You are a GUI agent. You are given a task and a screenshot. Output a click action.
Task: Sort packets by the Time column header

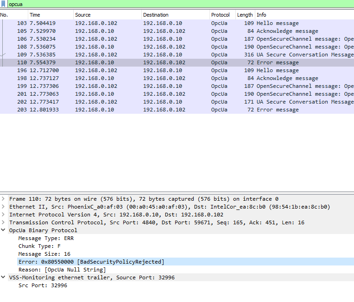tap(35, 15)
